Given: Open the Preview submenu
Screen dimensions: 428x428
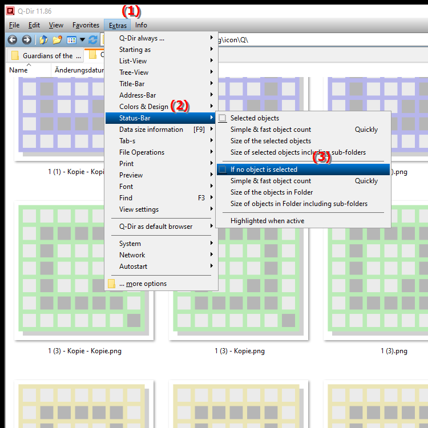Looking at the screenshot, I should [x=161, y=175].
